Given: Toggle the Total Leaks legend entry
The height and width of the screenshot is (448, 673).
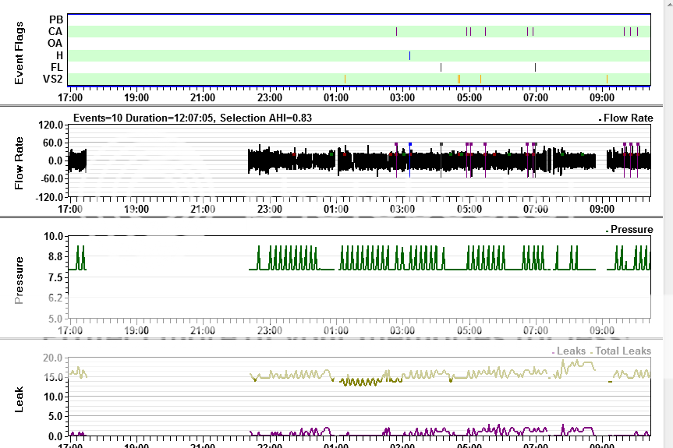Looking at the screenshot, I should pos(622,351).
